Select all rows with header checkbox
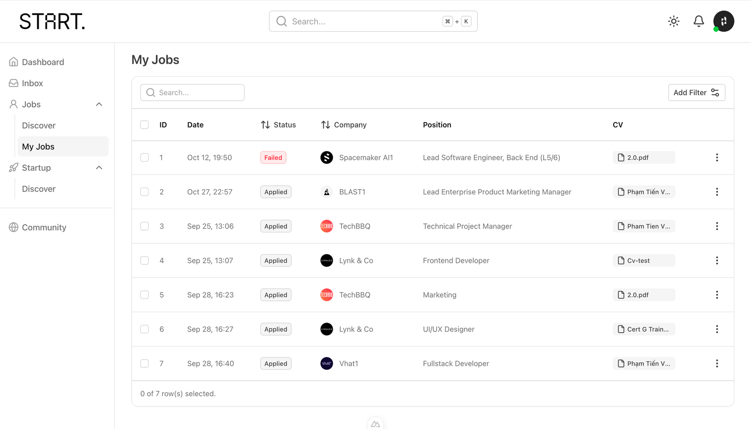The width and height of the screenshot is (751, 429). [145, 125]
